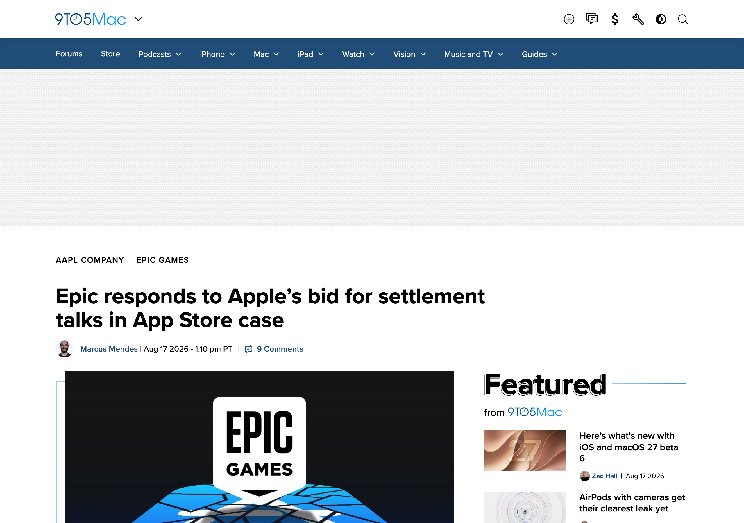This screenshot has height=523, width=744.
Task: Expand the Vision dropdown arrow
Action: click(x=423, y=54)
